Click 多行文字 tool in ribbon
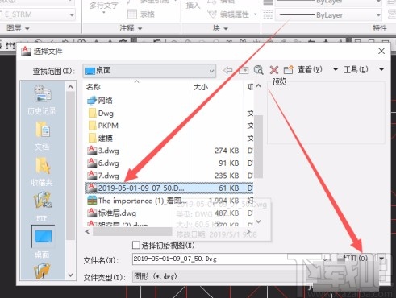 (104, 6)
